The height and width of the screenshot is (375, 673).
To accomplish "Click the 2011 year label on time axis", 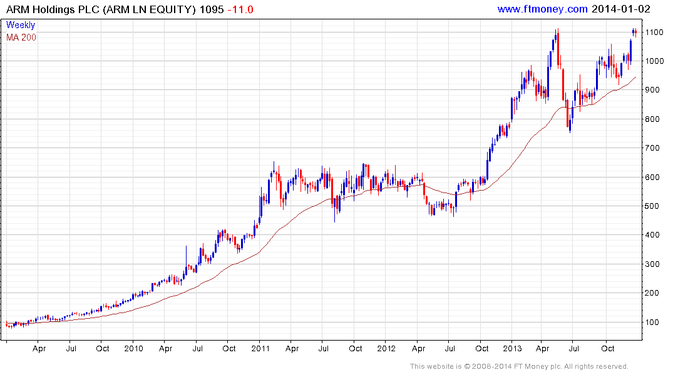I will point(260,348).
